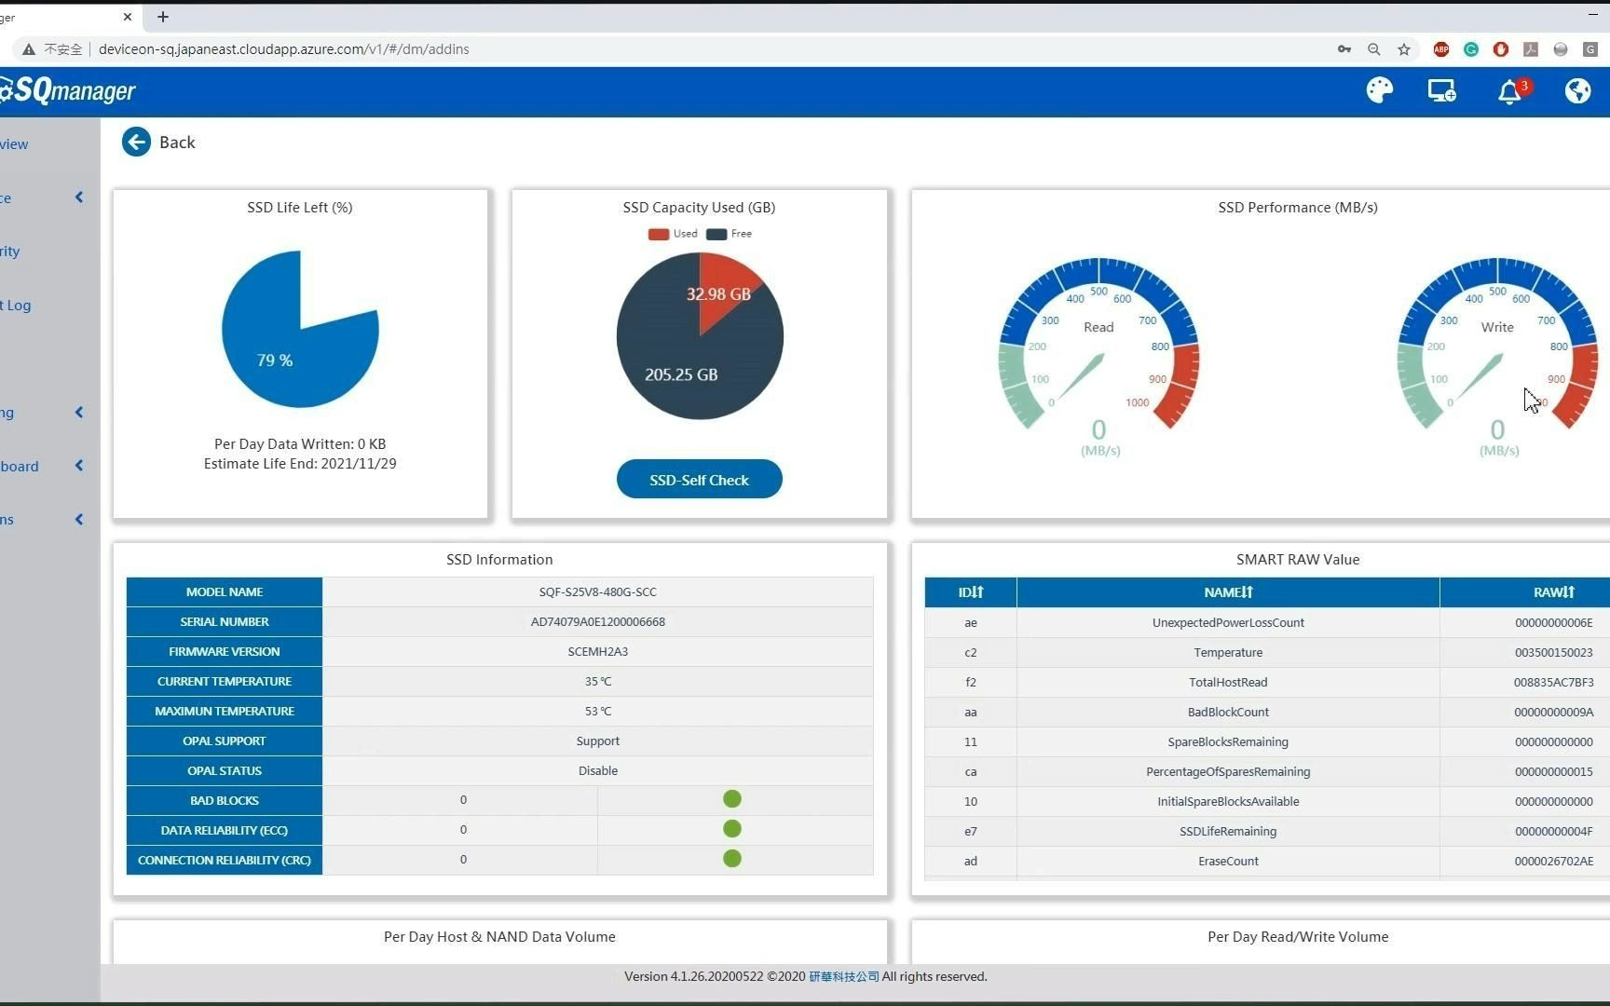Click the OPAL STATUS Disable value
This screenshot has width=1610, height=1006.
tap(597, 771)
